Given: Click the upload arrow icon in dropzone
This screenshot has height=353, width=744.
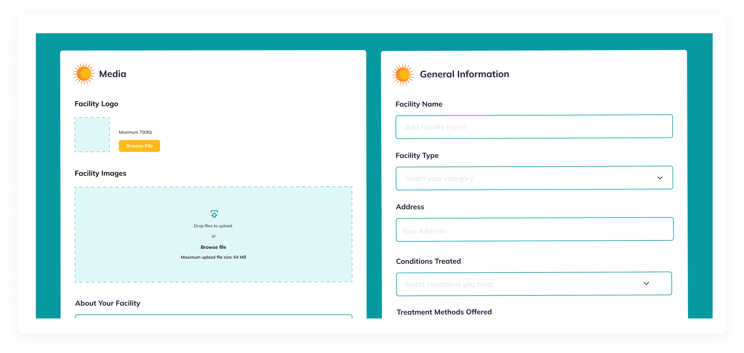Looking at the screenshot, I should [214, 214].
